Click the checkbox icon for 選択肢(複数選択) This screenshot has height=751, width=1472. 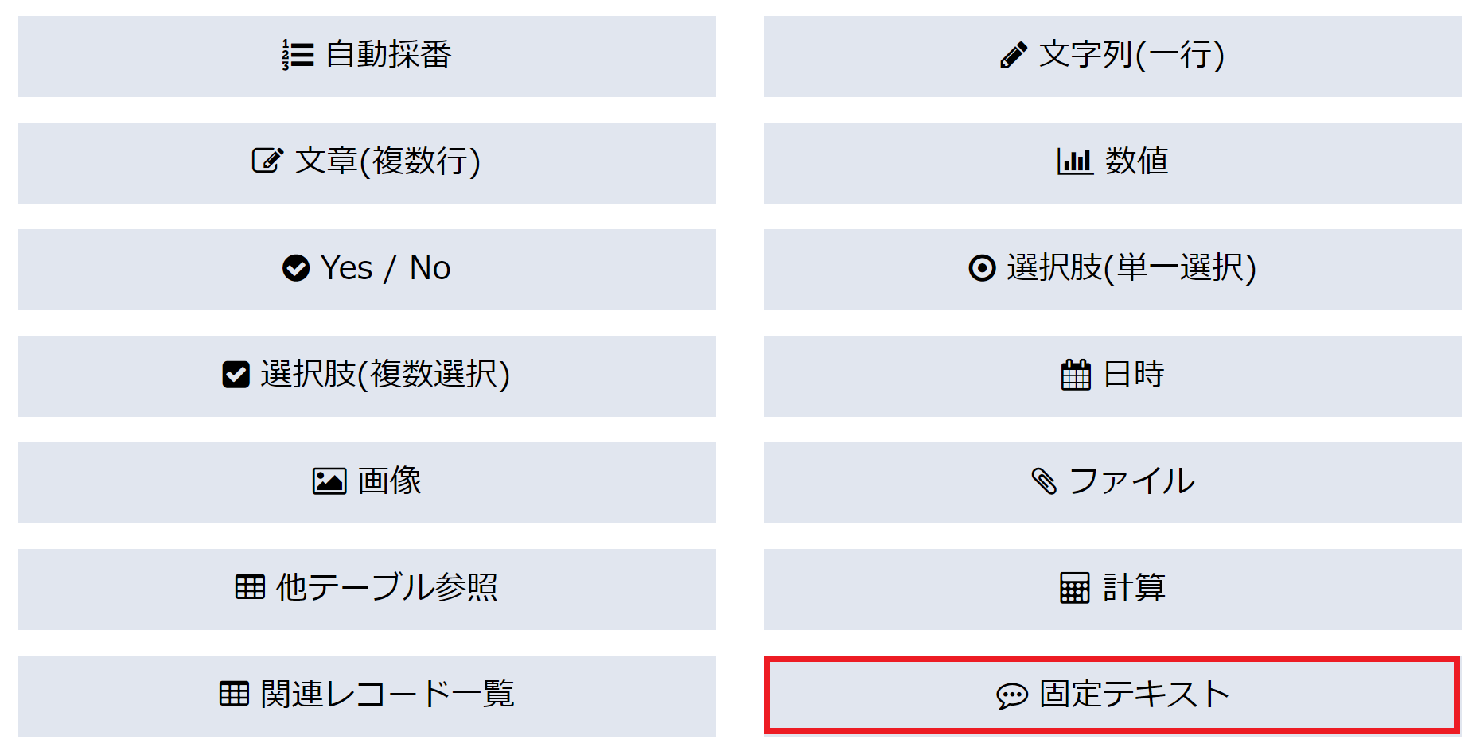click(x=236, y=375)
